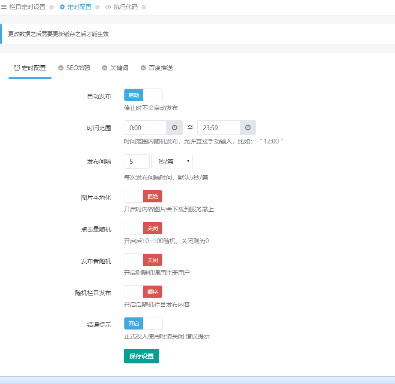Screen dimensions: 395x384
Task: Click the end time field showing 23:59
Action: point(219,128)
